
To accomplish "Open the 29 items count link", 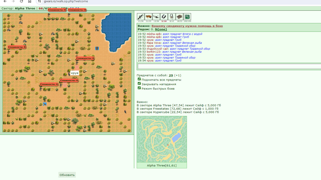I will [171, 75].
